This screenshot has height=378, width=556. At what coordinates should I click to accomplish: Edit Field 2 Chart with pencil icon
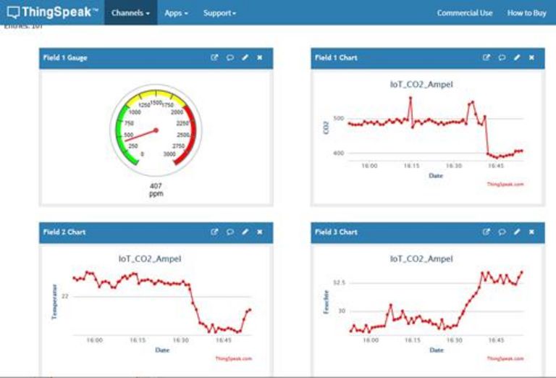[245, 232]
